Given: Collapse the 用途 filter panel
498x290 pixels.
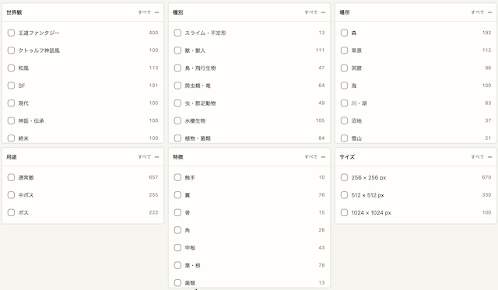Looking at the screenshot, I should tap(156, 157).
